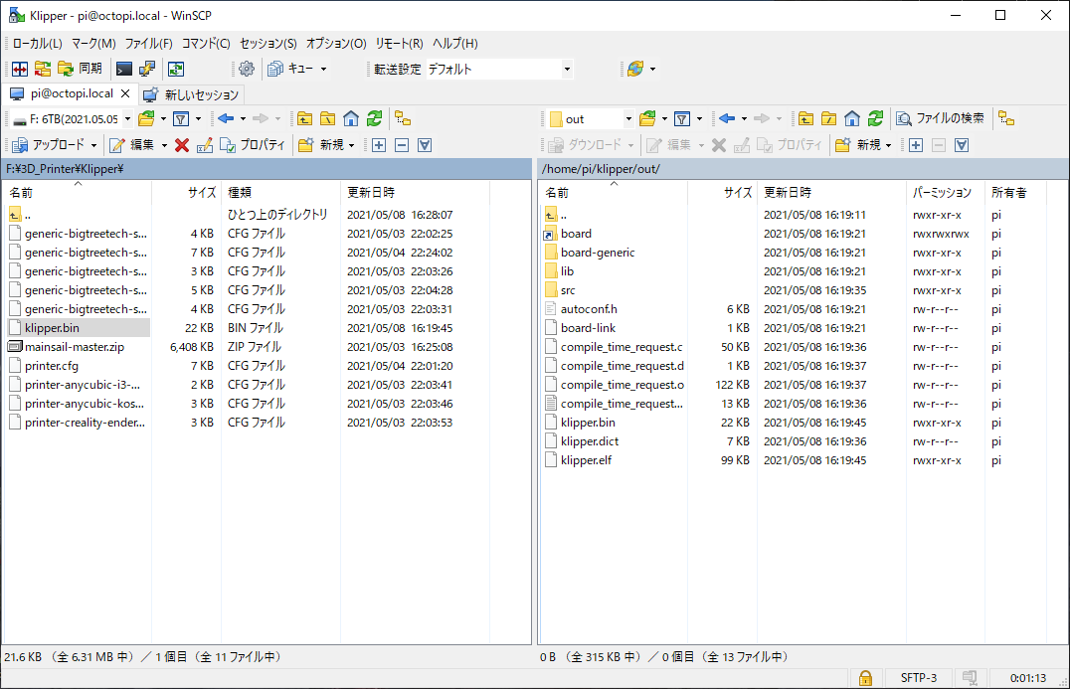Click remote open directory folder icon
The width and height of the screenshot is (1070, 689).
[x=647, y=119]
